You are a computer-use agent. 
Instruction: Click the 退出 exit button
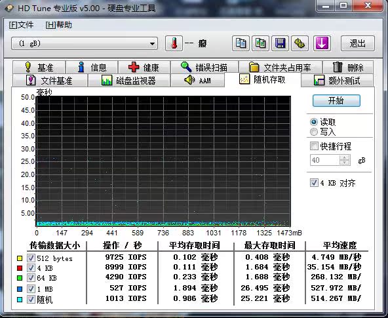(x=358, y=43)
